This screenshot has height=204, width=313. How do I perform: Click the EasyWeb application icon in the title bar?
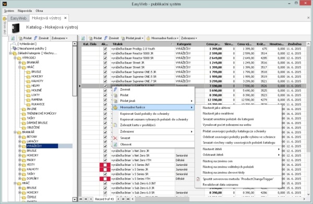click(x=5, y=4)
